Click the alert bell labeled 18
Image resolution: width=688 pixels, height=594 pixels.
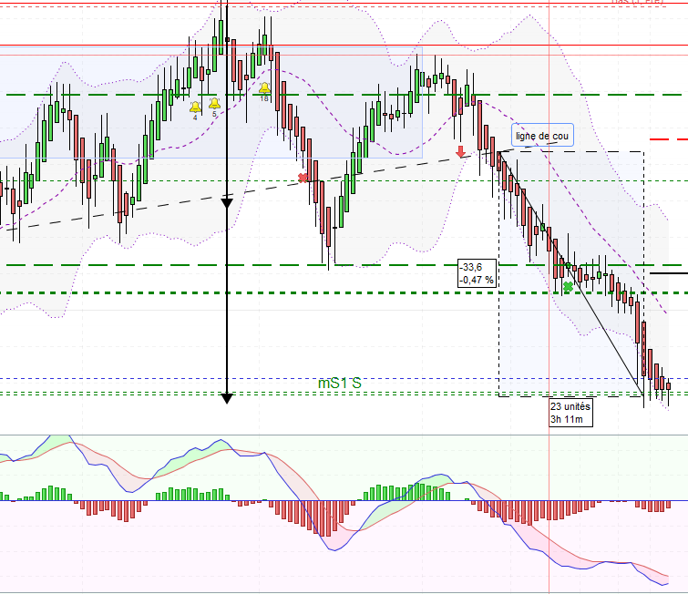[264, 87]
